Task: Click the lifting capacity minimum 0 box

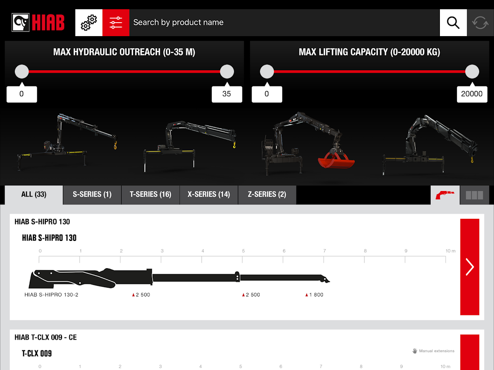Action: pyautogui.click(x=267, y=94)
